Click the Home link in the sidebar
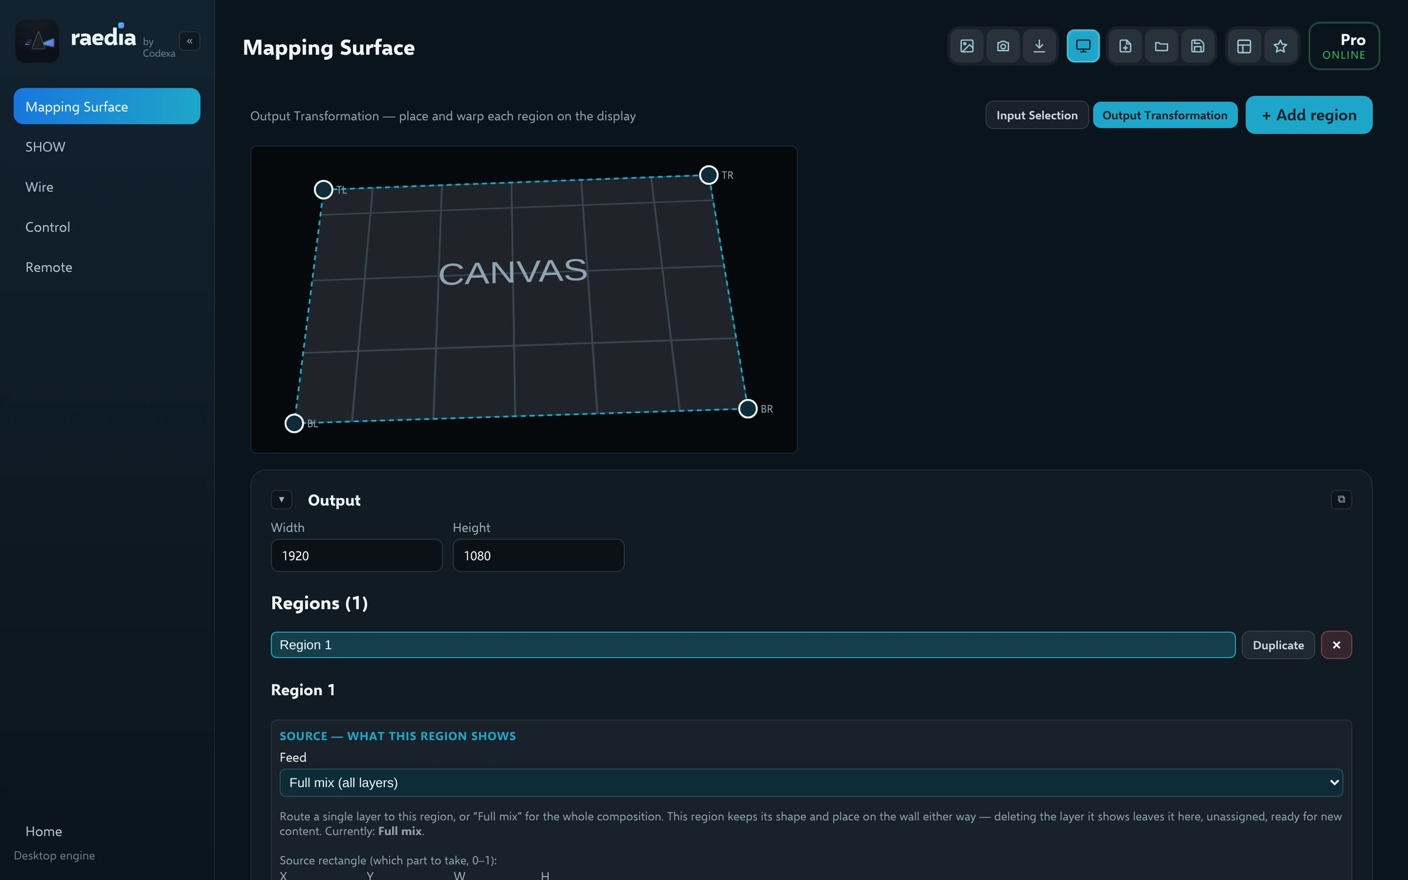 click(43, 831)
